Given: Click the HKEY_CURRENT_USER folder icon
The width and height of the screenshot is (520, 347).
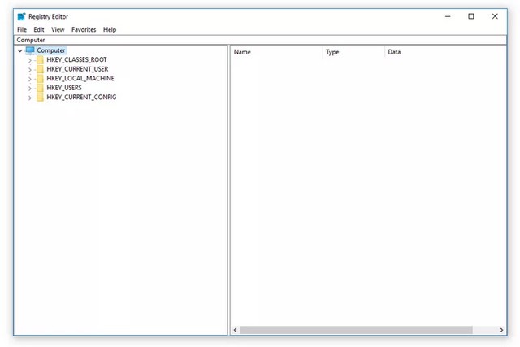Looking at the screenshot, I should 40,69.
